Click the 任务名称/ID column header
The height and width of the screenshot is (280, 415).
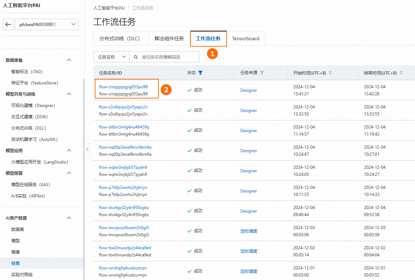tap(110, 73)
